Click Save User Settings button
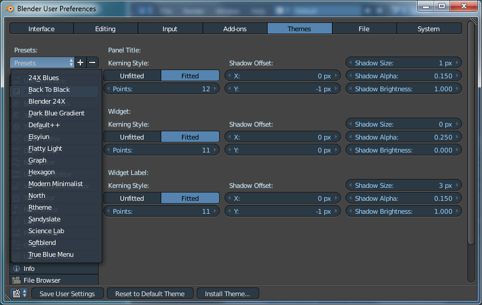Image resolution: width=482 pixels, height=305 pixels. [x=67, y=294]
